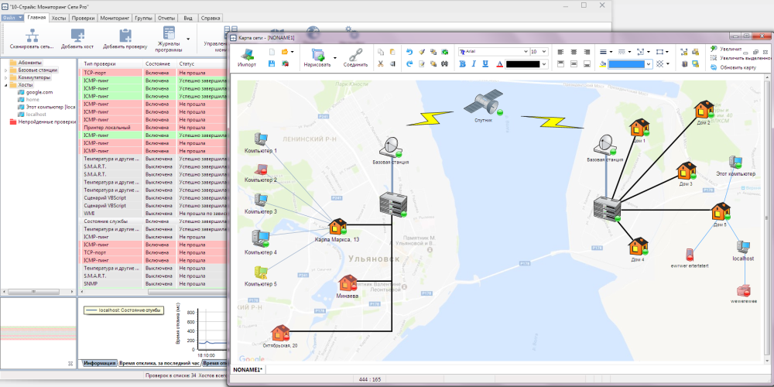Select Компьютер 1 icon on map
The width and height of the screenshot is (774, 387).
[x=260, y=139]
